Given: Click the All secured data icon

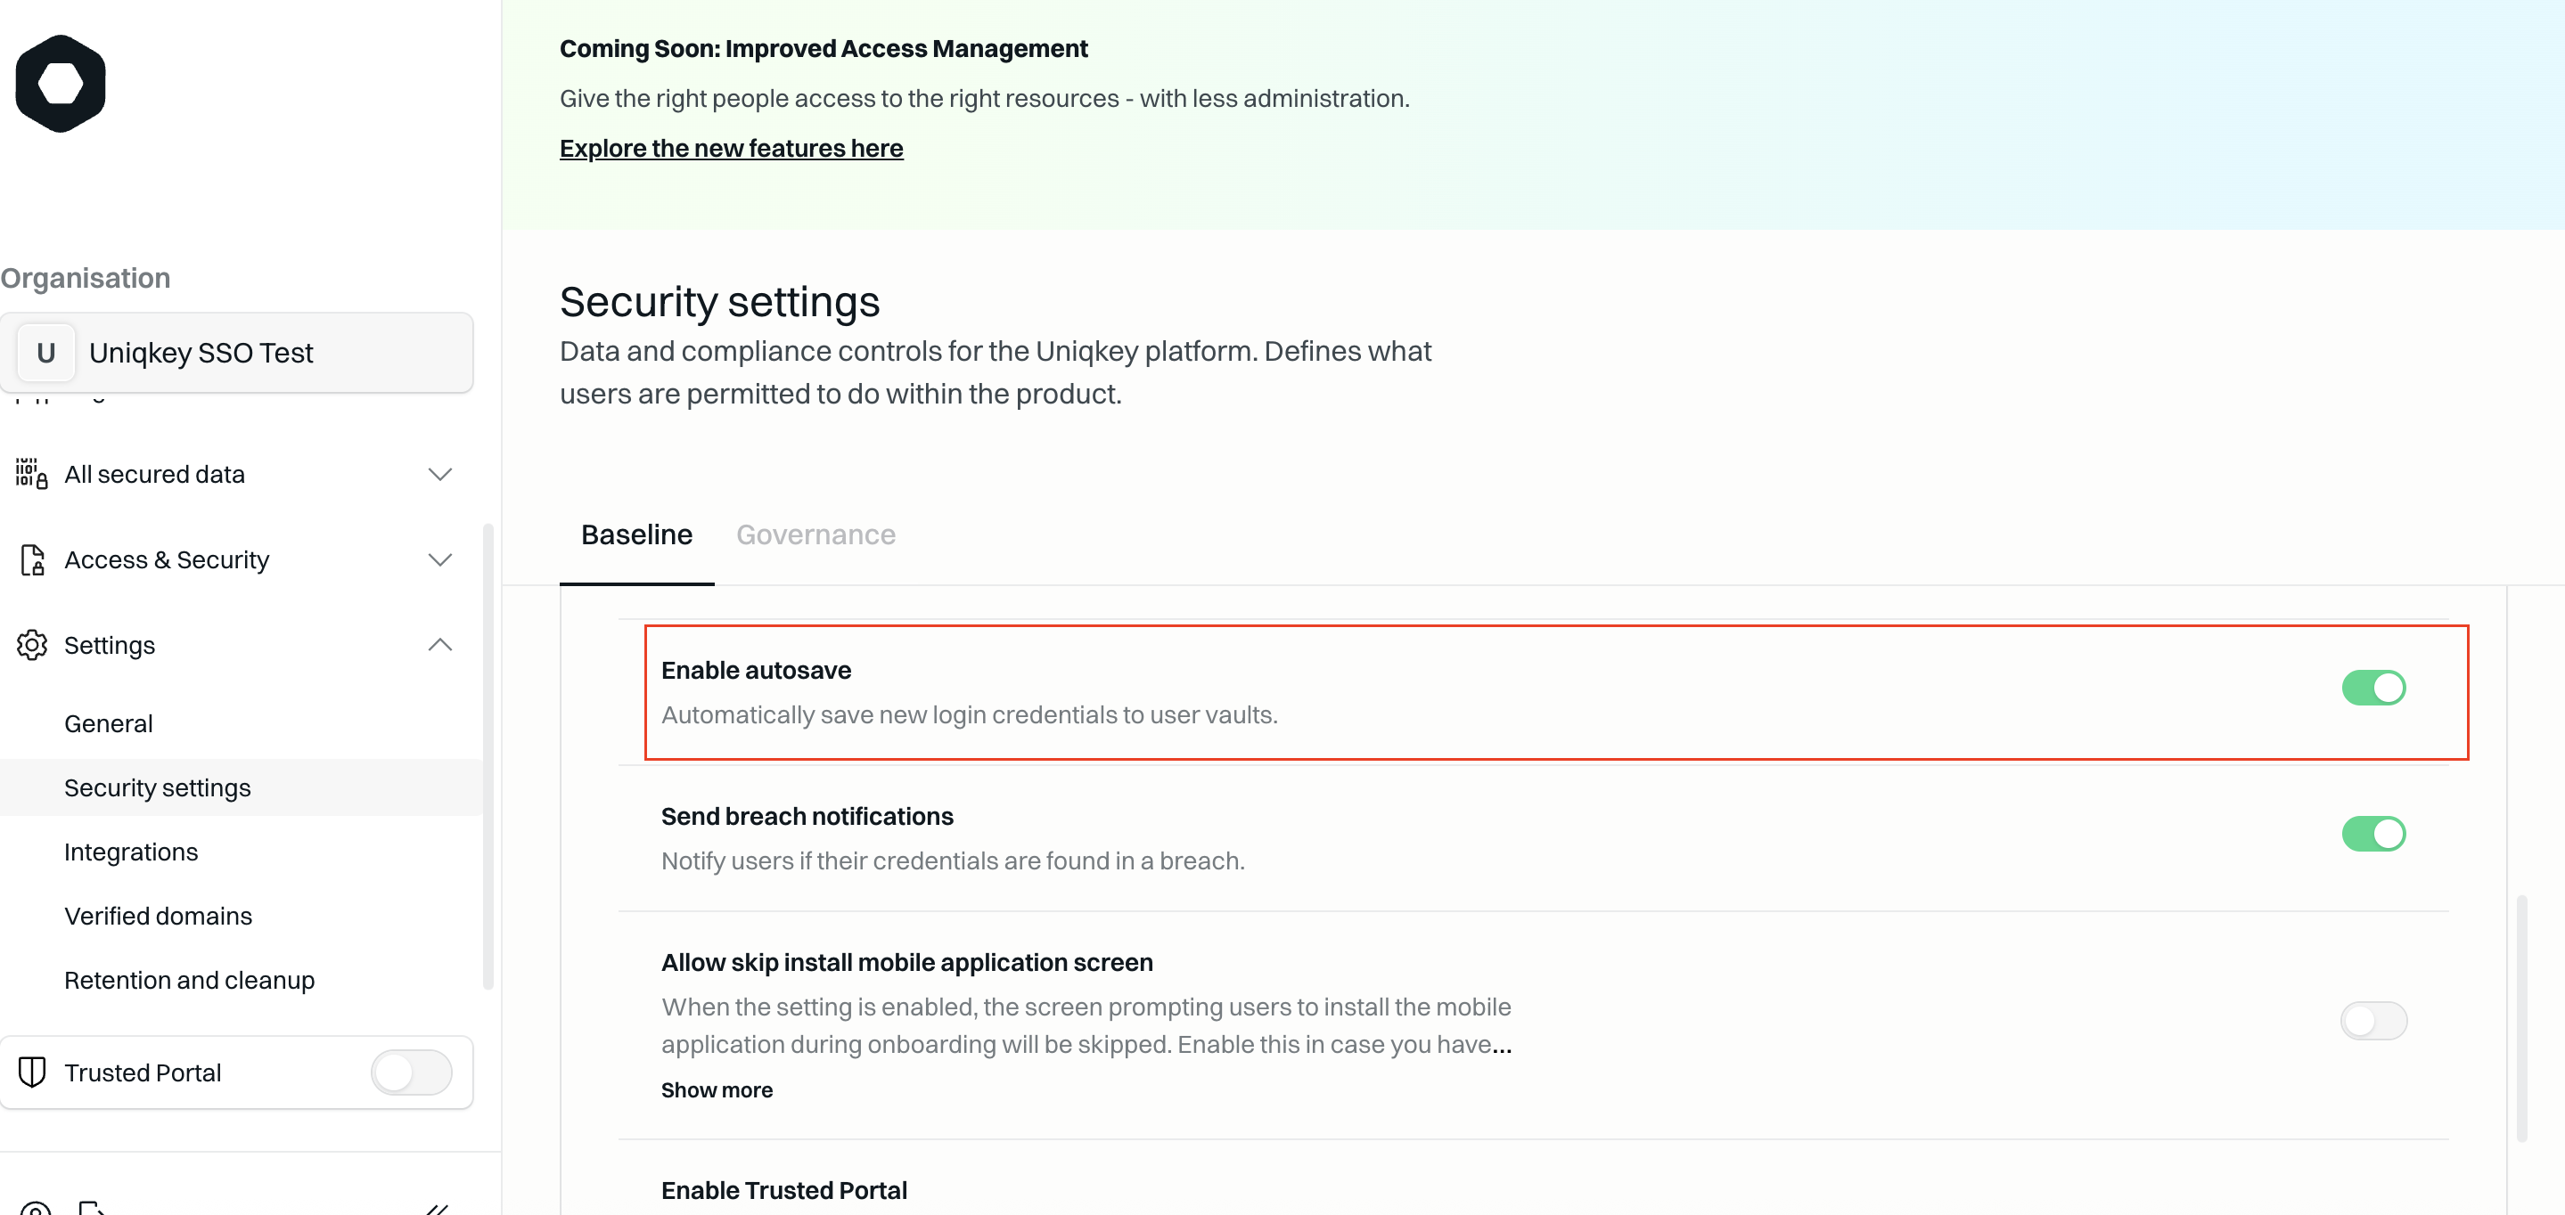Looking at the screenshot, I should pos(31,474).
